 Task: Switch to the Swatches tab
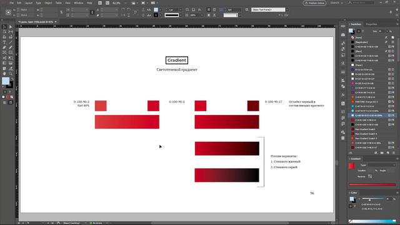click(x=356, y=24)
